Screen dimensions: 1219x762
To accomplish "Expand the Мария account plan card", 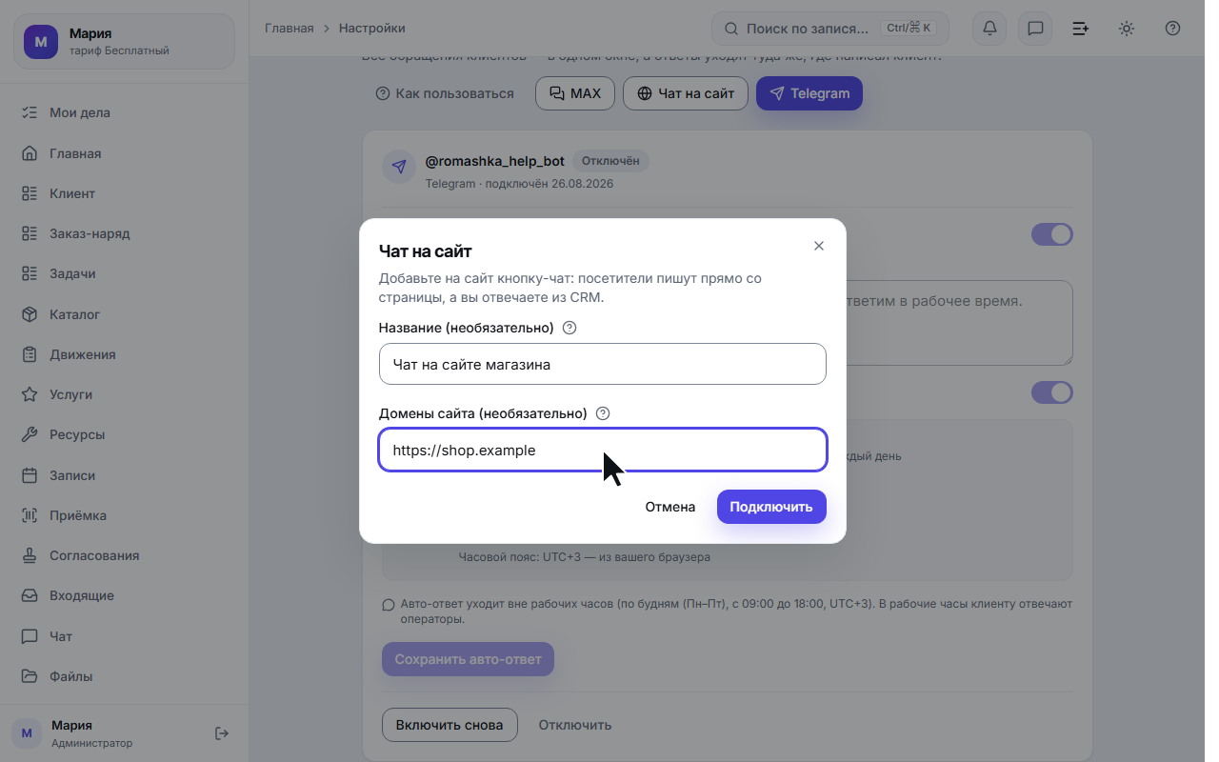I will point(124,41).
